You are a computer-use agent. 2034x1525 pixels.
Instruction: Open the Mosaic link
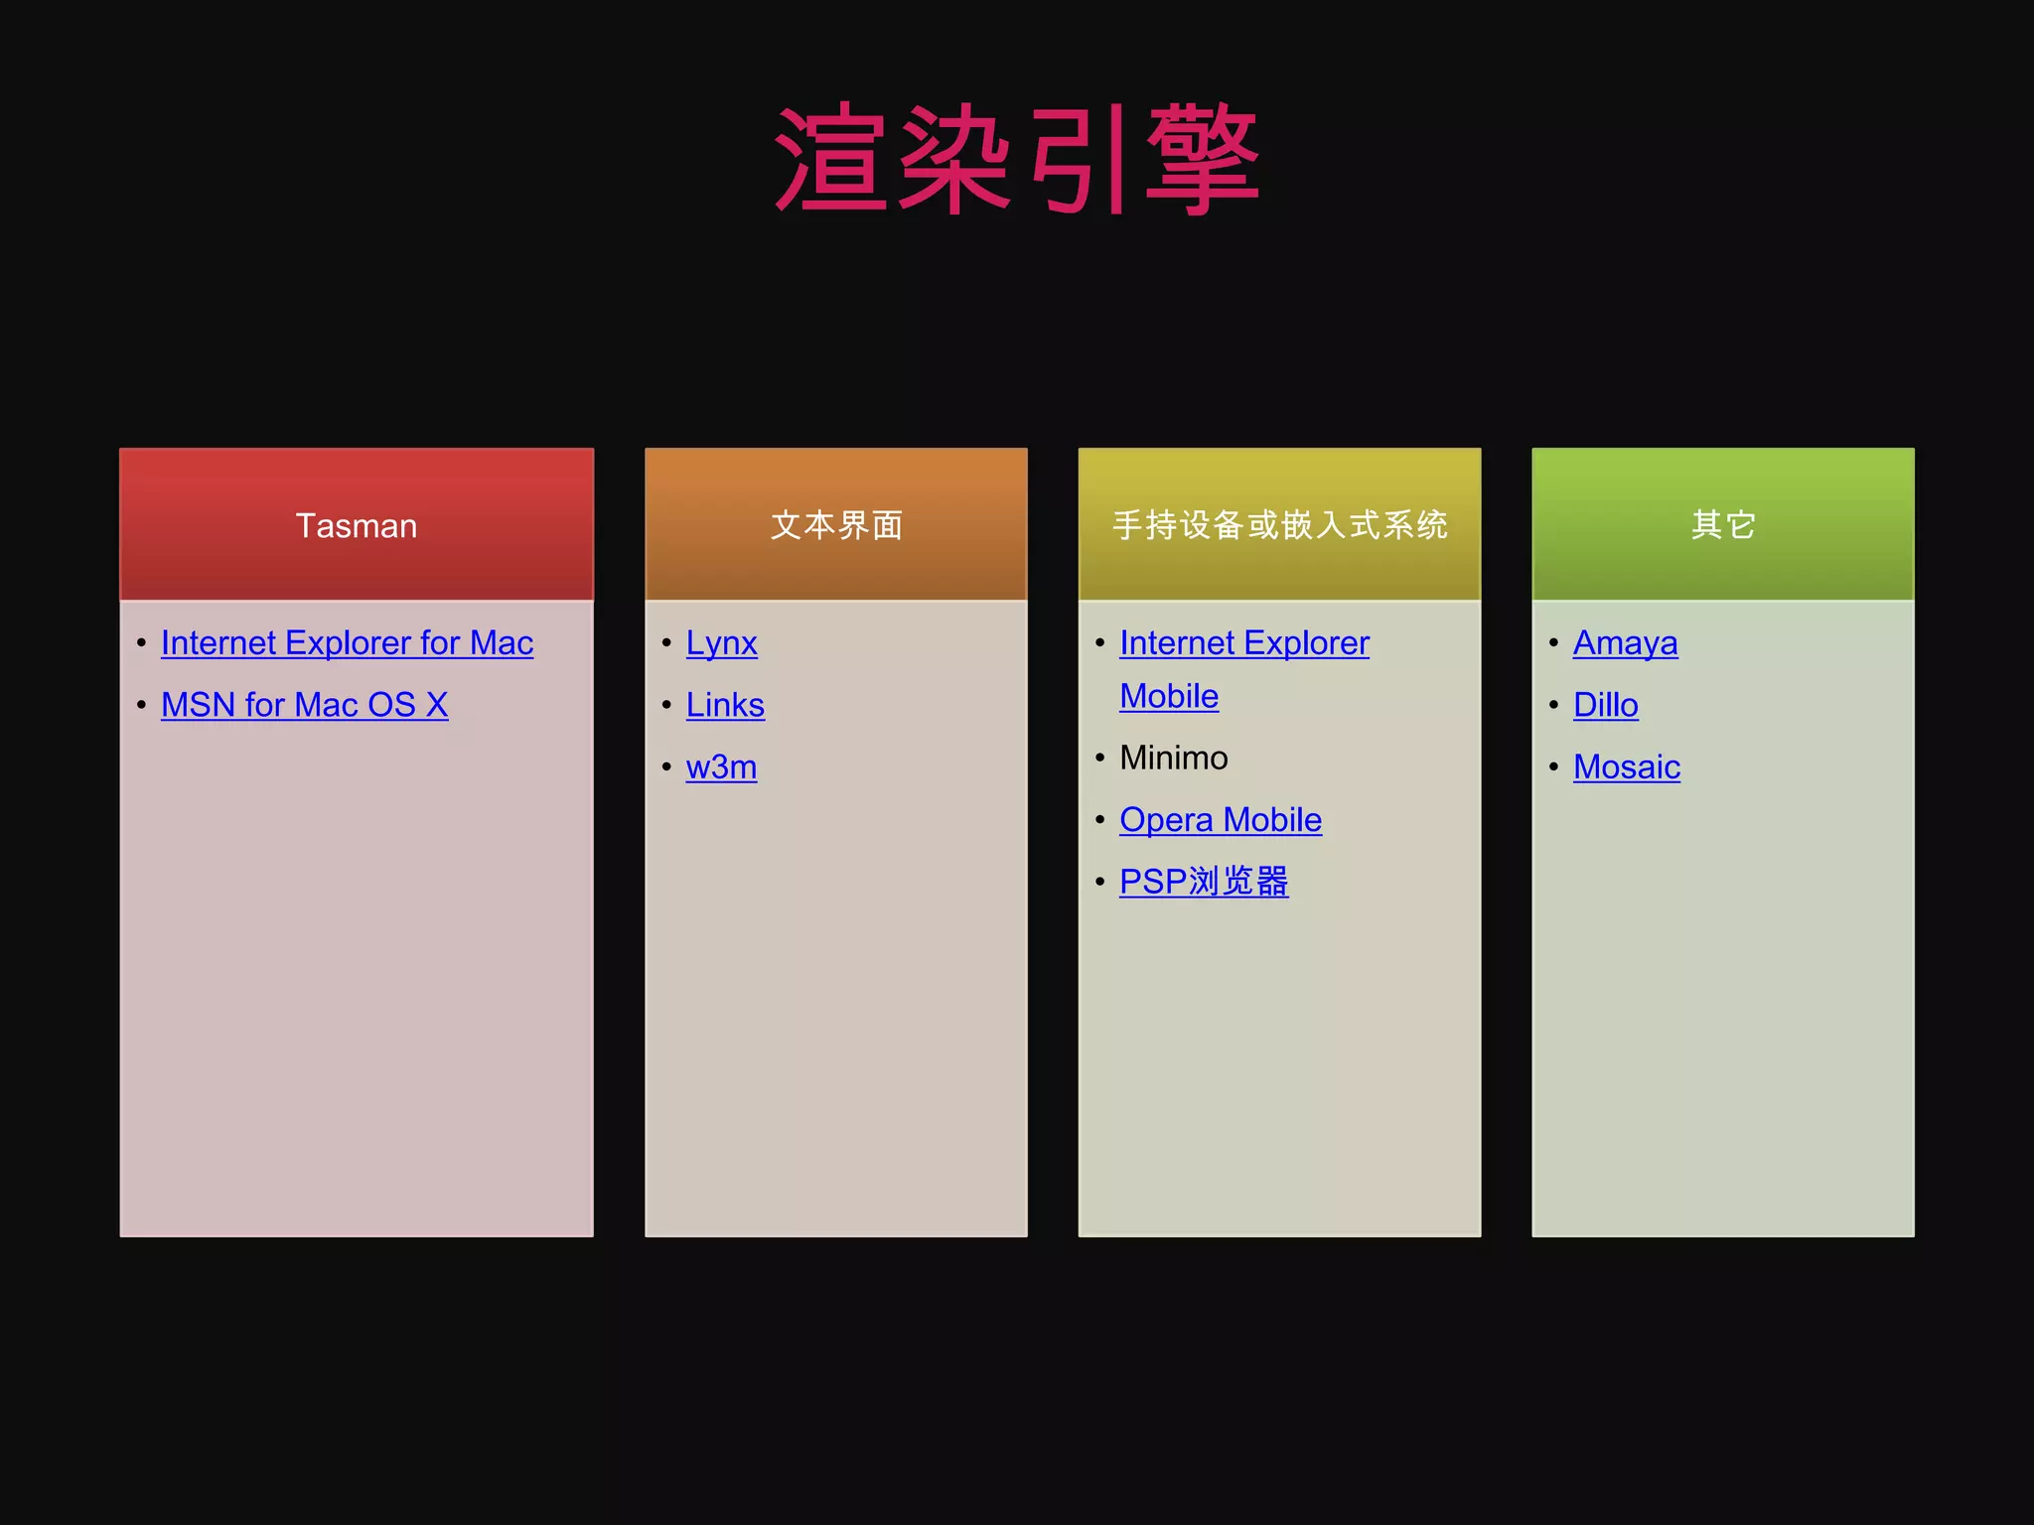point(1626,767)
